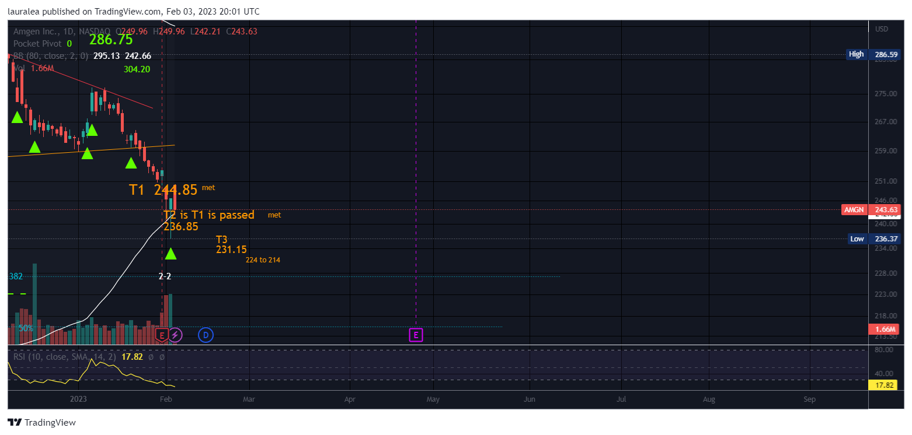Click the Apr date axis label
Viewport: 912px width, 435px height.
350,400
